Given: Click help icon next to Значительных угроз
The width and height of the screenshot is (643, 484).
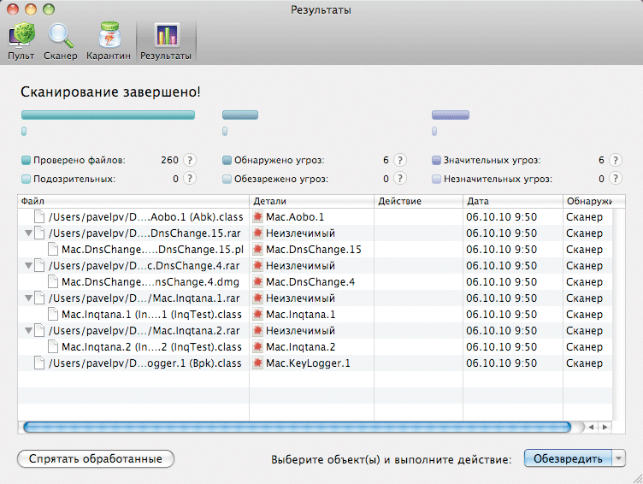Looking at the screenshot, I should (x=617, y=160).
